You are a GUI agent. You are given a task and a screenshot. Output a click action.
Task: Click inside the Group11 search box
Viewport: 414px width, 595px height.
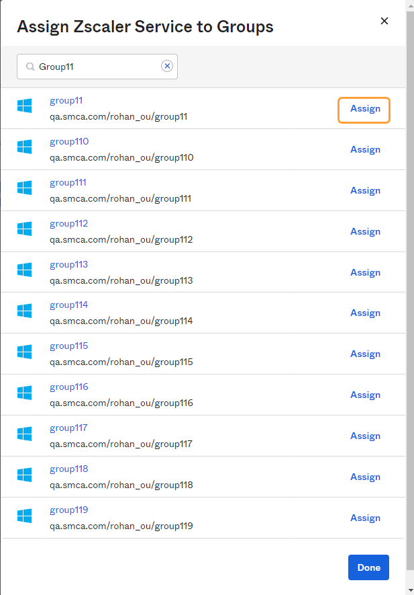(97, 67)
